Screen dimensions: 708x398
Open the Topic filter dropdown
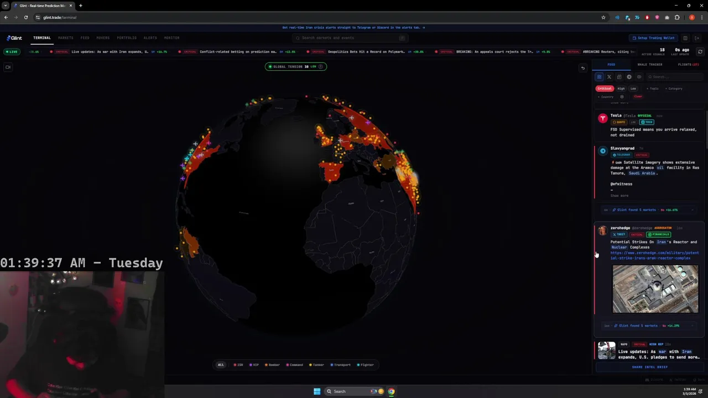pos(653,88)
